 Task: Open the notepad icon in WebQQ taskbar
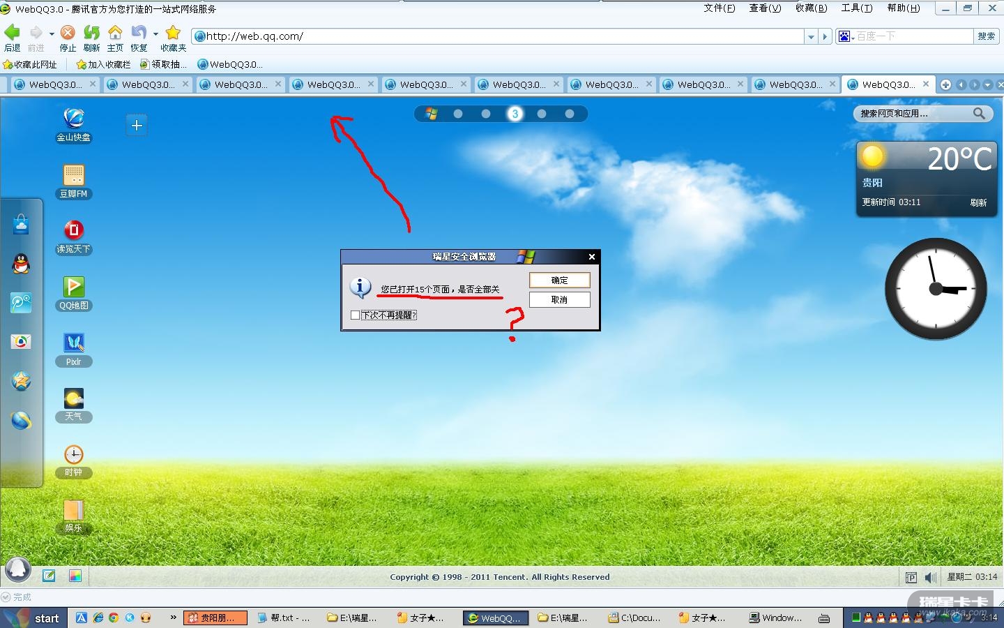click(49, 576)
